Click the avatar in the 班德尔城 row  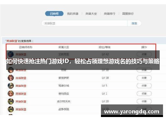coord(11,86)
